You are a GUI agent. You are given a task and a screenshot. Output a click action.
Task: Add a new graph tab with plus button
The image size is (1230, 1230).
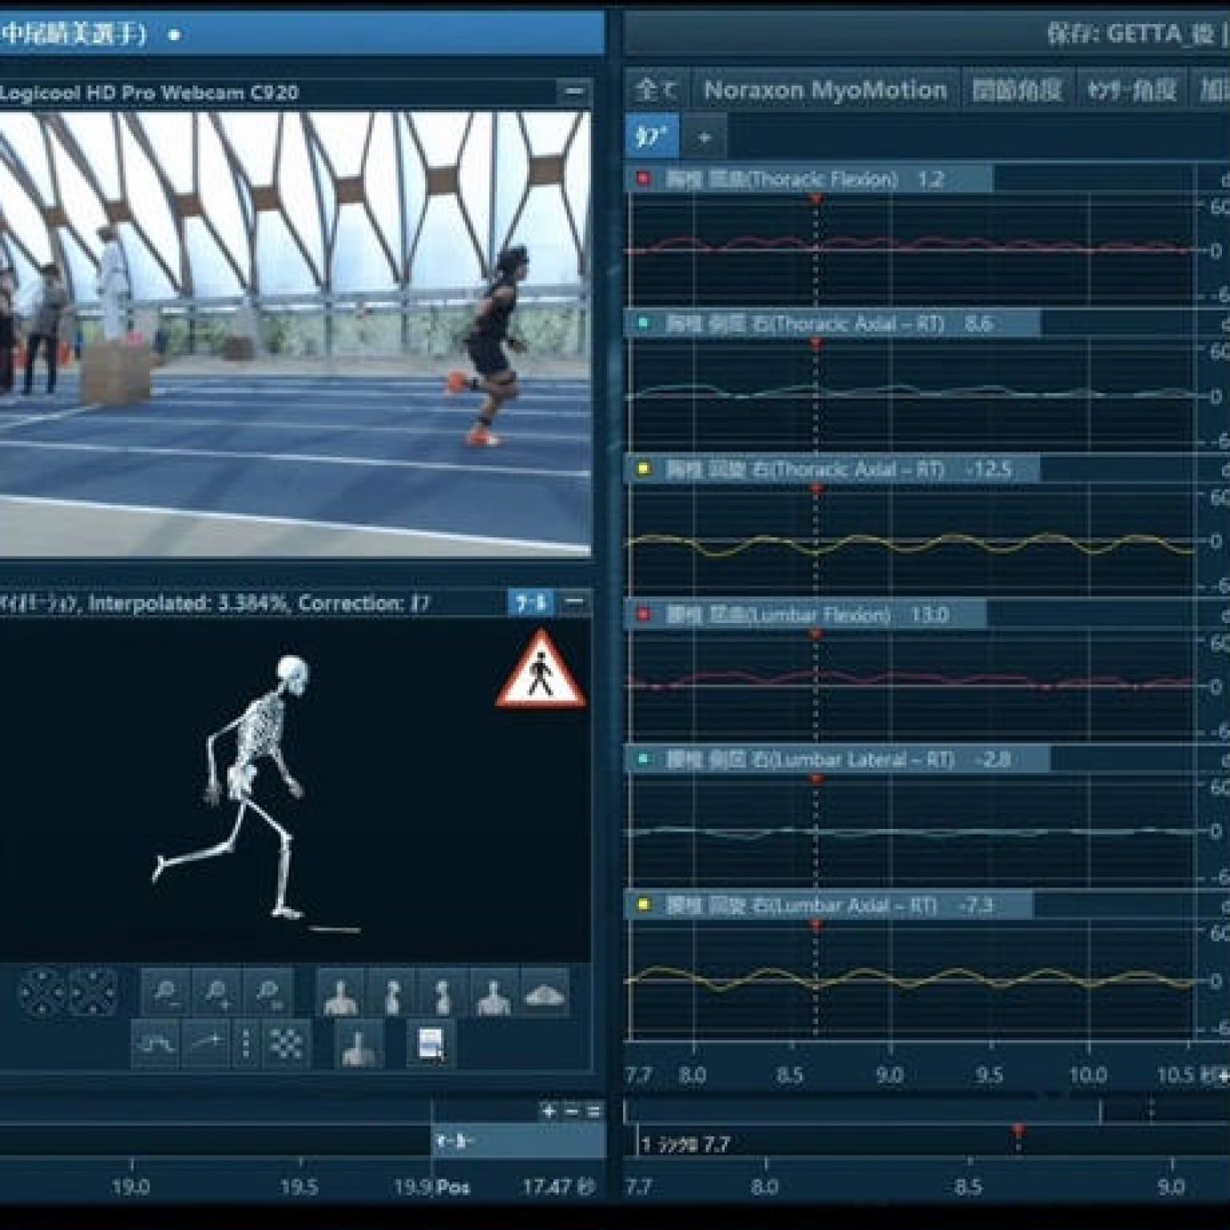pos(704,138)
